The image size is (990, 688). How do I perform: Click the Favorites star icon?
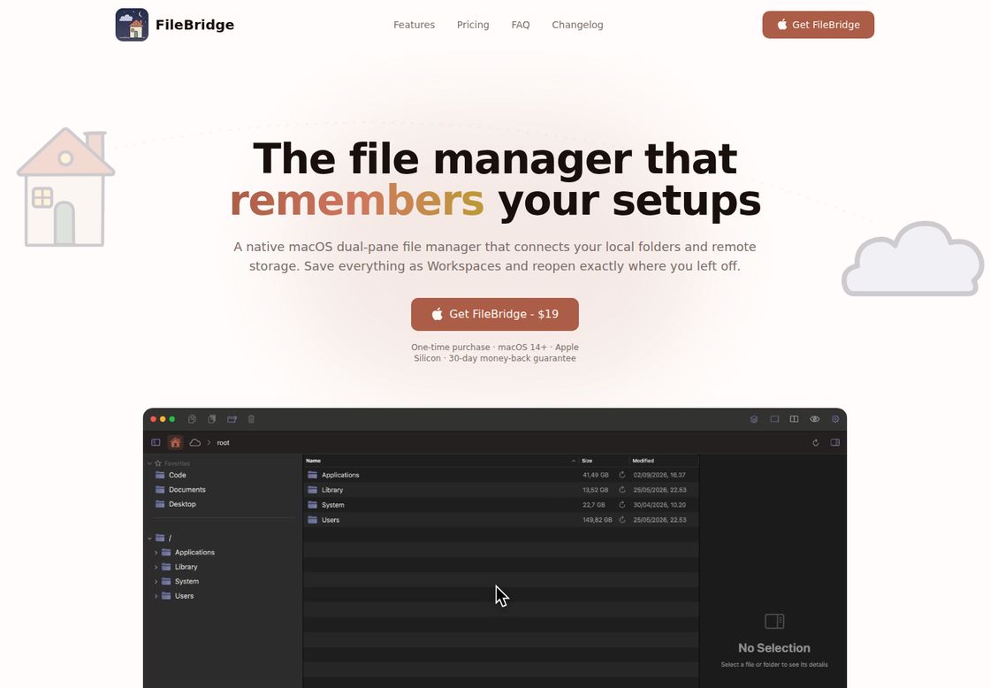coord(158,463)
